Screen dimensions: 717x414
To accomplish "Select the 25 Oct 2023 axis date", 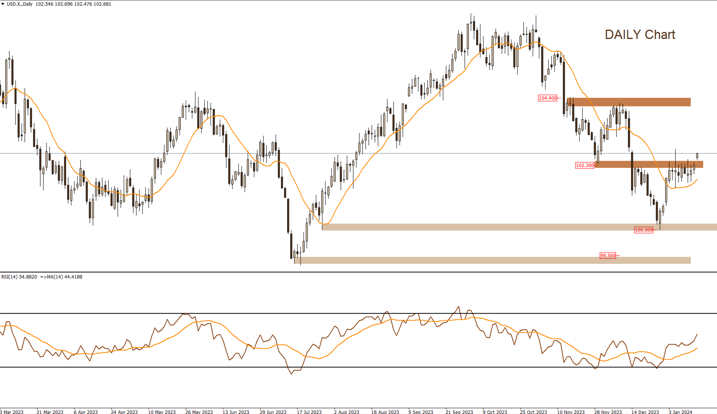I will pos(533,412).
